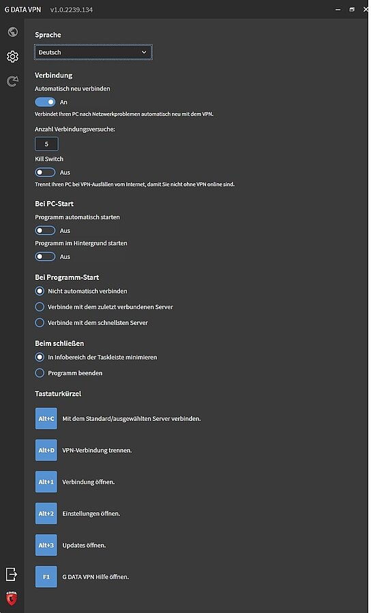The image size is (373, 613).
Task: Click the Alt+2 Einstellungen öffnen tile
Action: 46,514
